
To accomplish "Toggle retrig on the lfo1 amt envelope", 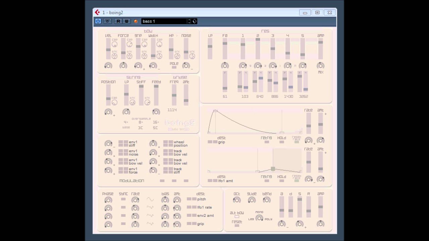I will [266, 181].
